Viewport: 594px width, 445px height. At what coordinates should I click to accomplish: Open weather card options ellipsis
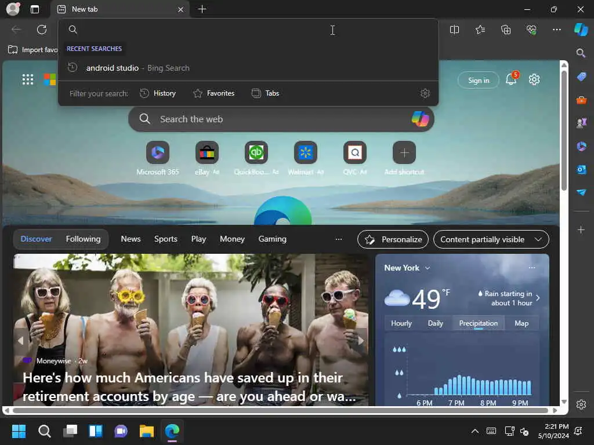pos(532,268)
